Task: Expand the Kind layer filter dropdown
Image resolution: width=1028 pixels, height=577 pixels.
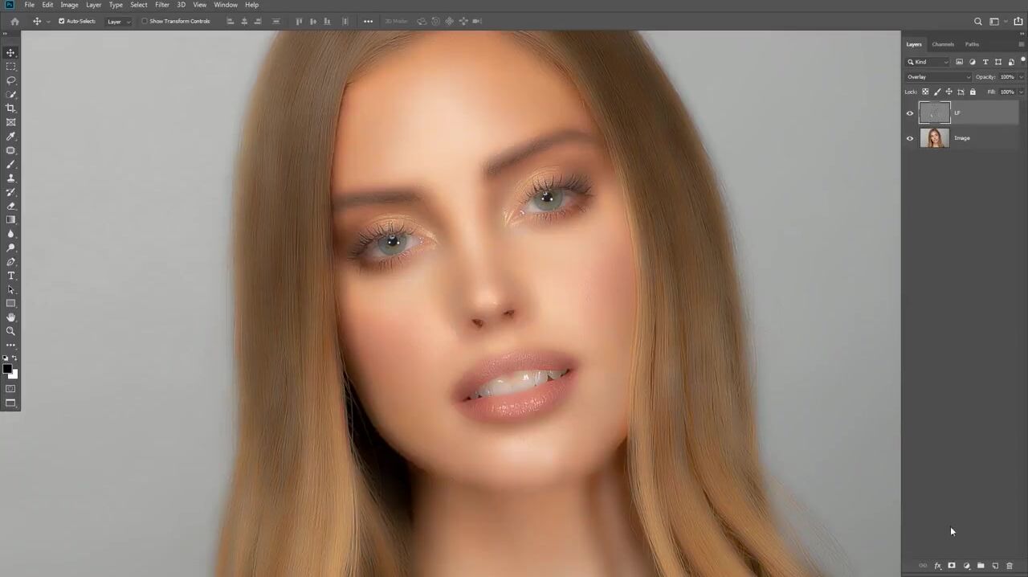Action: click(929, 62)
